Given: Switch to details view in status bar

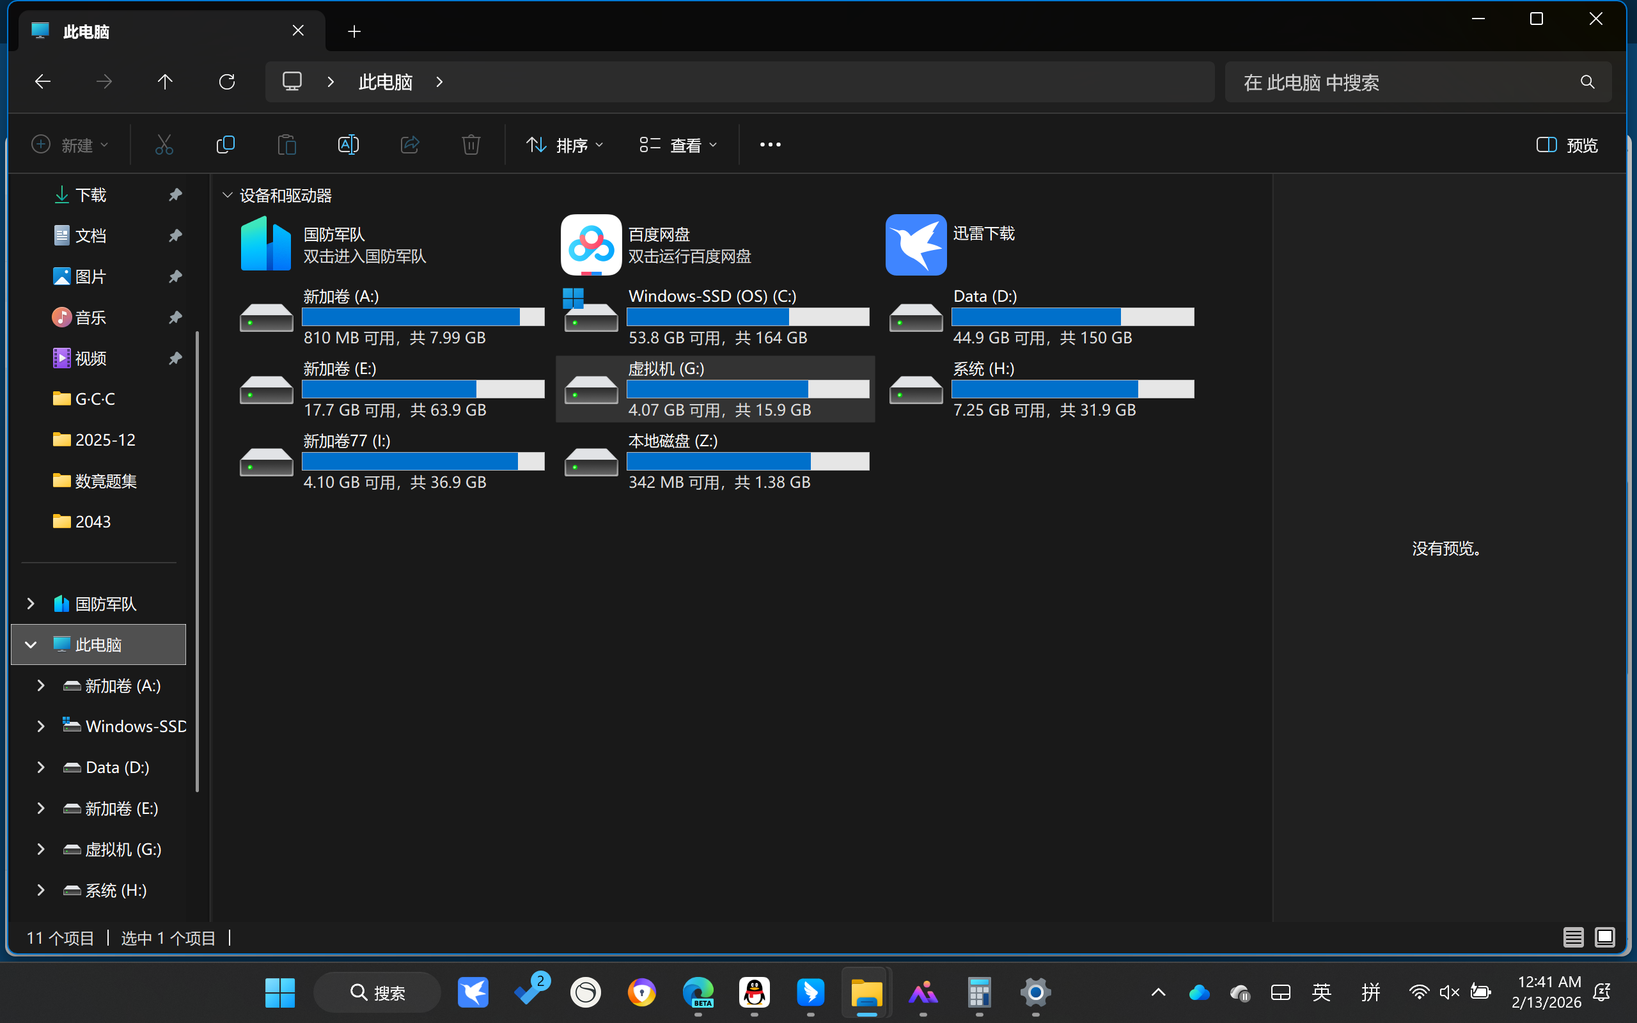Looking at the screenshot, I should [1573, 937].
